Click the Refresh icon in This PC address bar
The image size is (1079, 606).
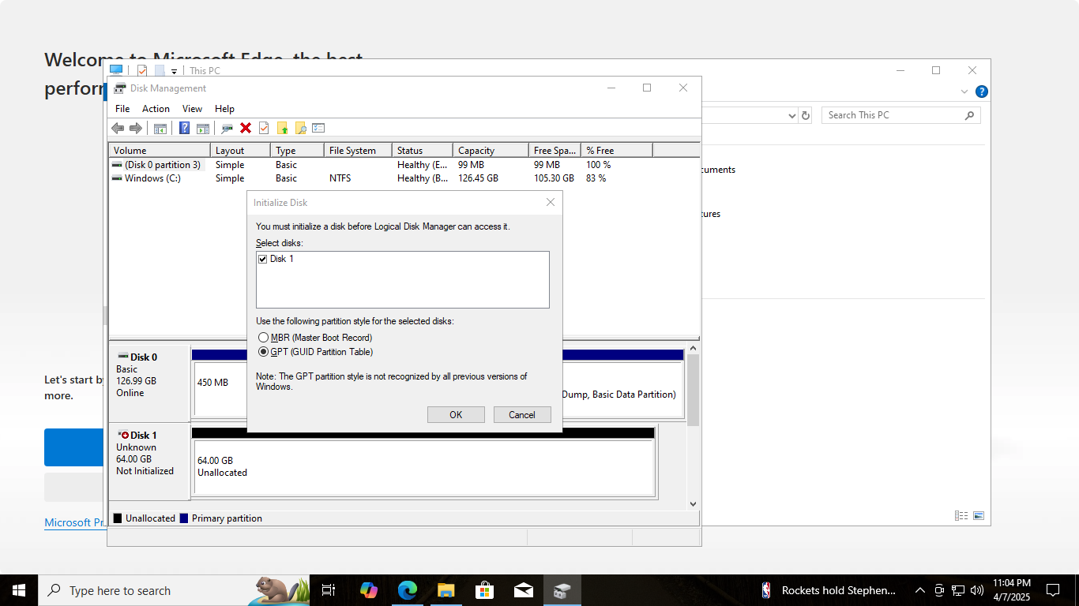click(x=806, y=115)
